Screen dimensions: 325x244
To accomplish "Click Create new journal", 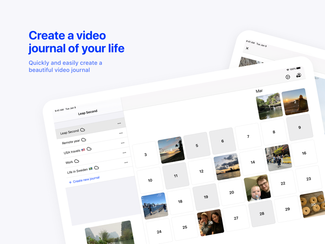I will tap(84, 180).
